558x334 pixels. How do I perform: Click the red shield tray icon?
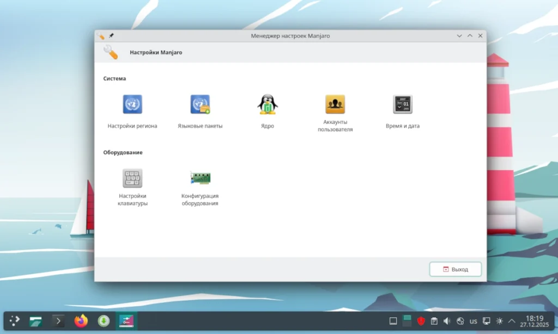[x=421, y=321]
